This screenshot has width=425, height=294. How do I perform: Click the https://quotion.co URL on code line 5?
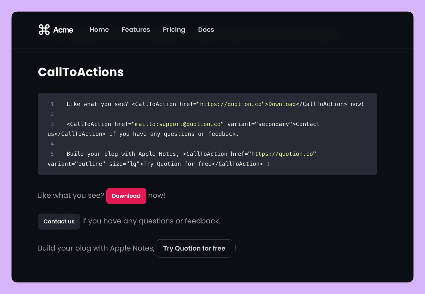point(282,154)
